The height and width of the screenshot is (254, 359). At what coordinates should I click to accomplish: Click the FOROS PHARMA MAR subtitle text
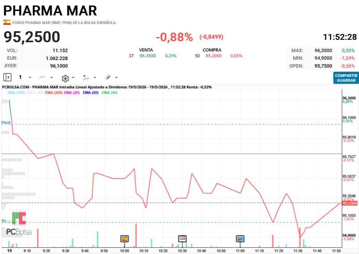tap(64, 23)
